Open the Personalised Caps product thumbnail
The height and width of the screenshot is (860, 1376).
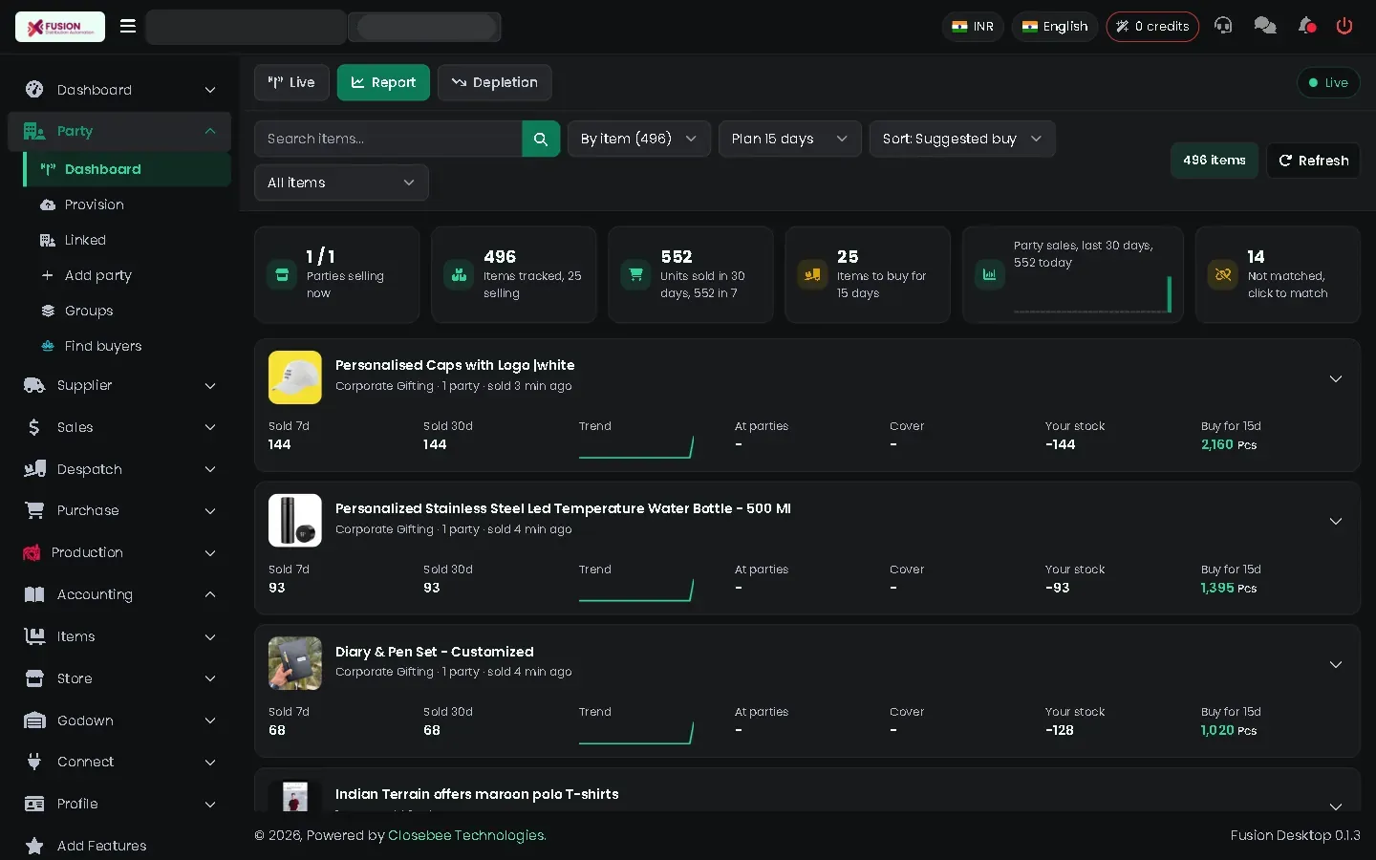[x=295, y=377]
